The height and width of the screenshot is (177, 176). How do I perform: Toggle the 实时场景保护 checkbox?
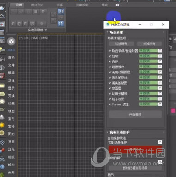coord(160,142)
